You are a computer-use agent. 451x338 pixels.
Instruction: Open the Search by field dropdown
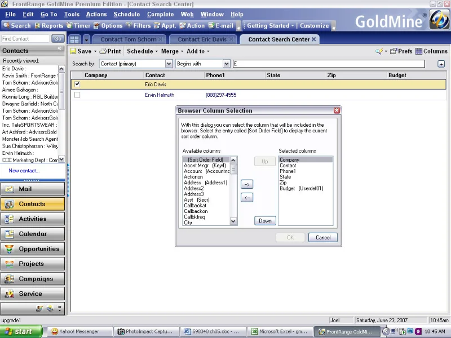(169, 64)
